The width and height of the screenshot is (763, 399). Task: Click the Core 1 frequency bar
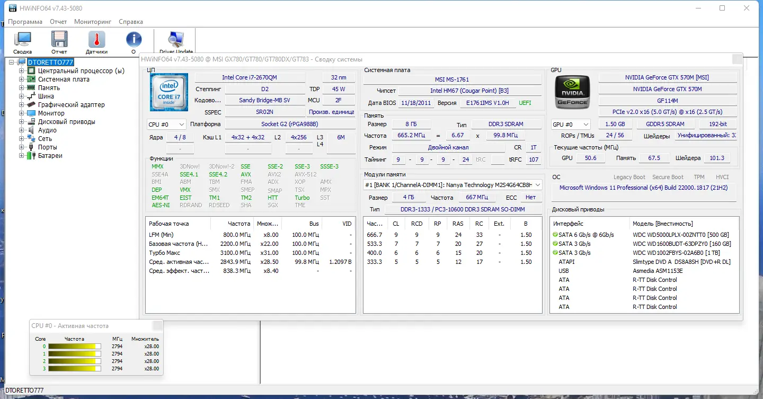[x=75, y=354]
